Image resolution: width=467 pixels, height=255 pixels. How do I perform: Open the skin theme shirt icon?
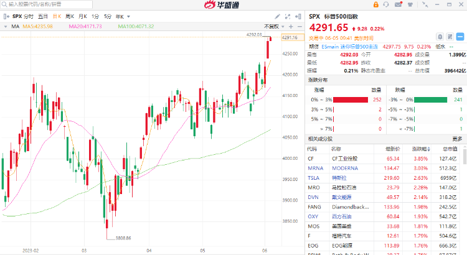(410, 4)
